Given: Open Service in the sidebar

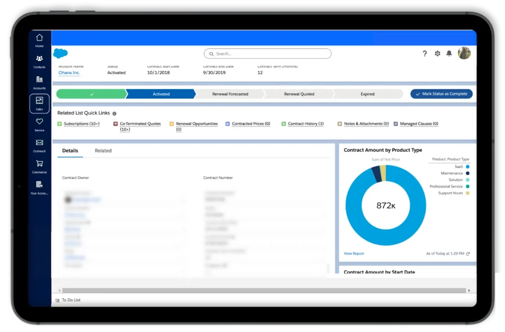Looking at the screenshot, I should pyautogui.click(x=39, y=125).
